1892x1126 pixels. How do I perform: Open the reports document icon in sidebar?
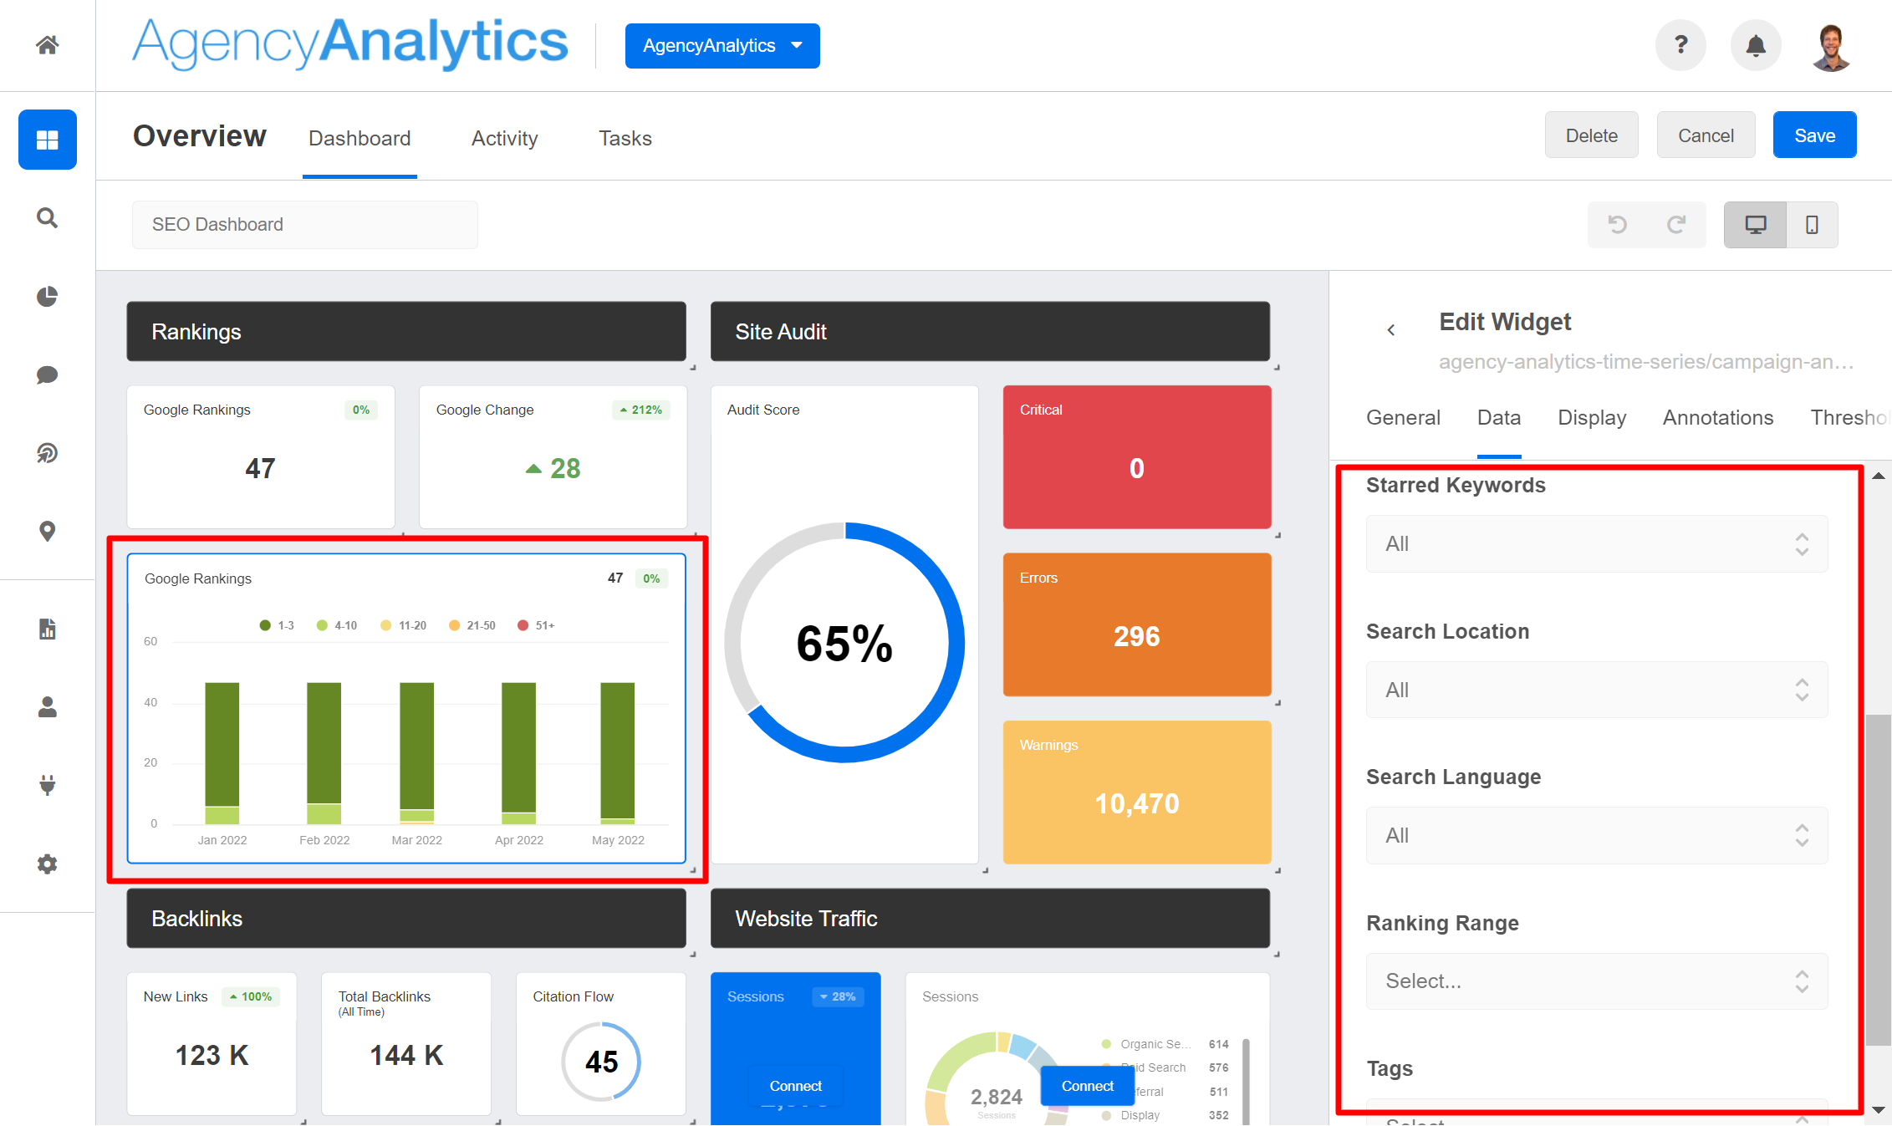tap(47, 629)
